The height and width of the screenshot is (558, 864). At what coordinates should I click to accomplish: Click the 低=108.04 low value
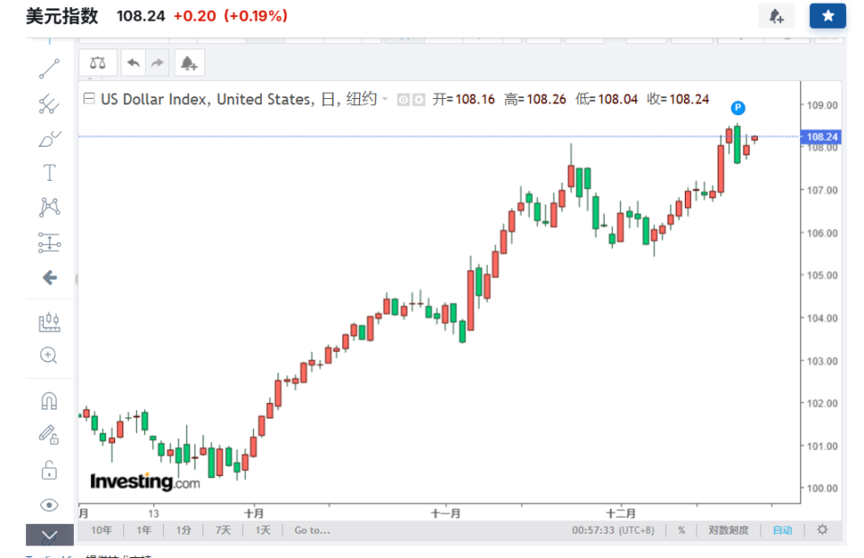pos(607,99)
